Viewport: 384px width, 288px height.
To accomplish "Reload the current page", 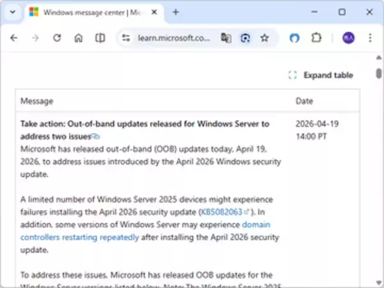I will (57, 38).
